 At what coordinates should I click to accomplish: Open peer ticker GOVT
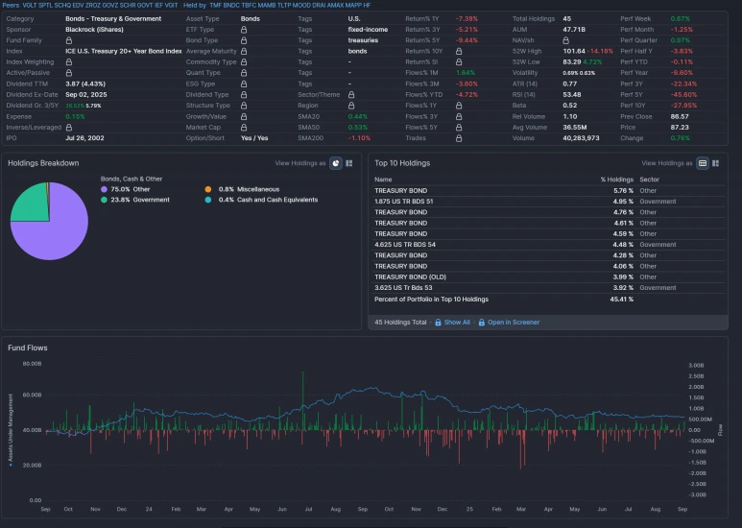coord(144,5)
